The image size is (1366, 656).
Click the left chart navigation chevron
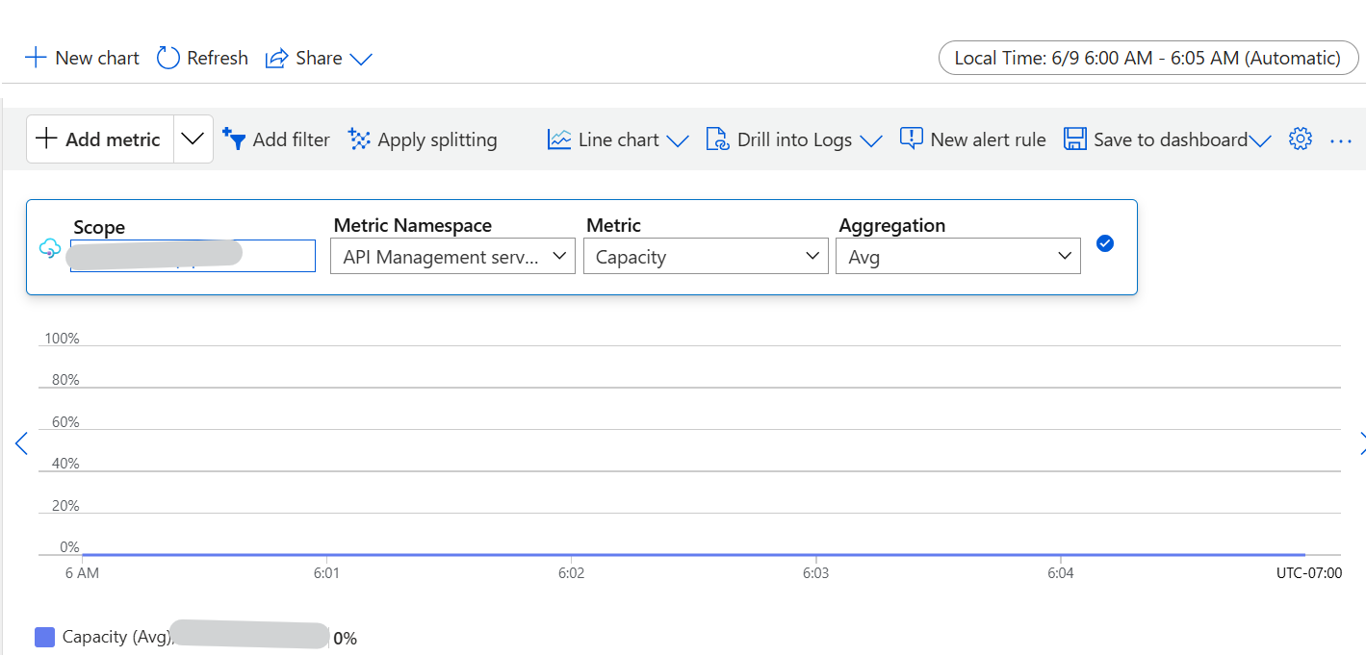pyautogui.click(x=21, y=443)
